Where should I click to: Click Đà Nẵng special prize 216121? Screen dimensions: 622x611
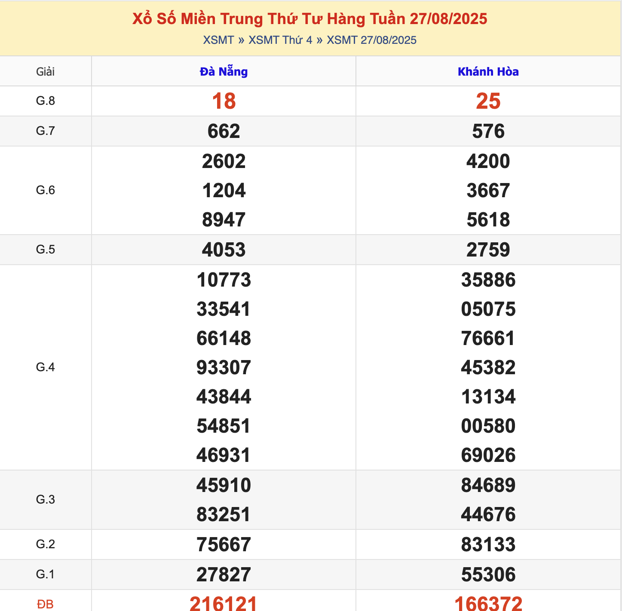tap(224, 603)
